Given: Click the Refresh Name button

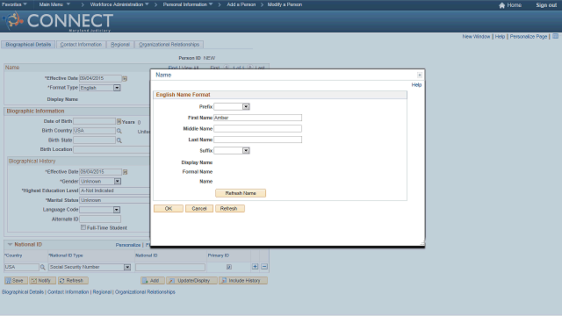Looking at the screenshot, I should [241, 193].
